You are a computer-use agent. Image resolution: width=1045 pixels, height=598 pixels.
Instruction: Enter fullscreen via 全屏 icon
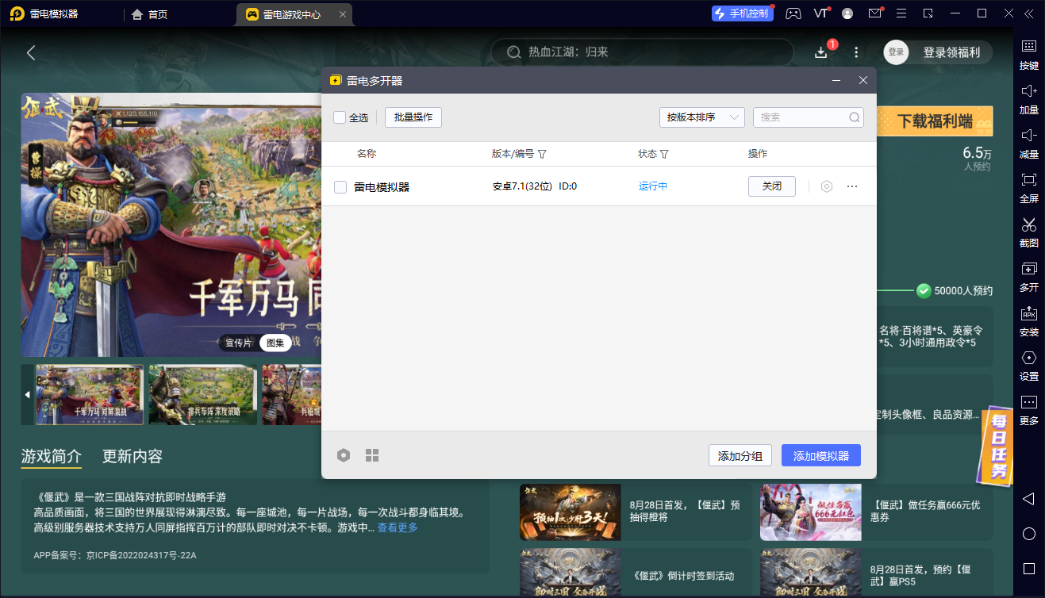[x=1028, y=186]
